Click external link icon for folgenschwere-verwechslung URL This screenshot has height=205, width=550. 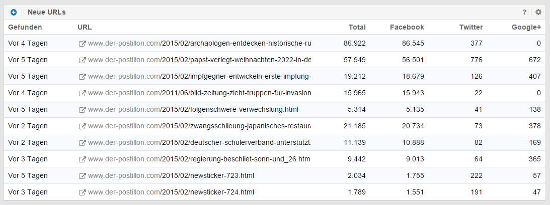click(82, 110)
